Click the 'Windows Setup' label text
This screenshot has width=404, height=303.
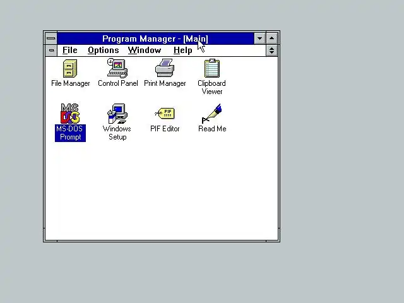(x=117, y=133)
